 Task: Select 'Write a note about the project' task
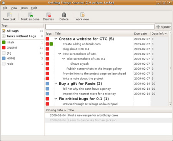(83, 79)
